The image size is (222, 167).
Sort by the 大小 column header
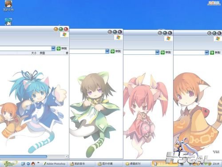(34, 53)
